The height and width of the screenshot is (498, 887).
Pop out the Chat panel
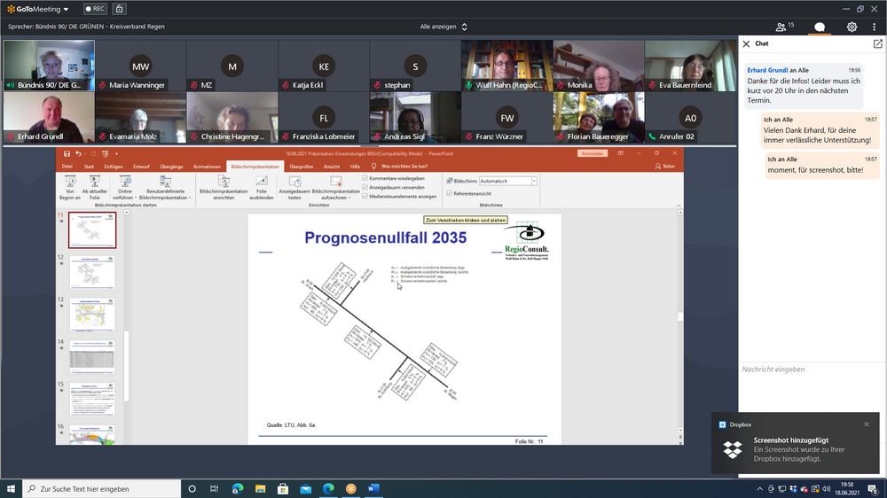click(x=877, y=43)
